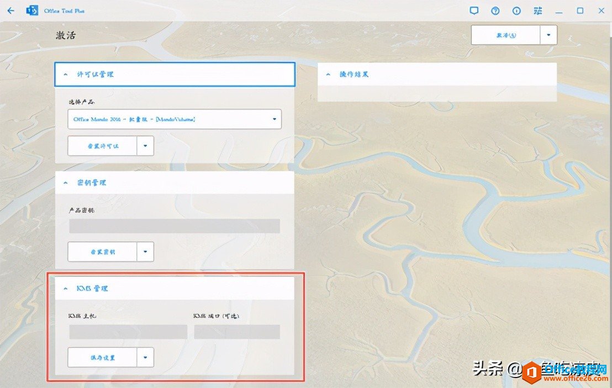The image size is (612, 388).
Task: Click the Office Tool Plus logo icon
Action: coord(32,10)
